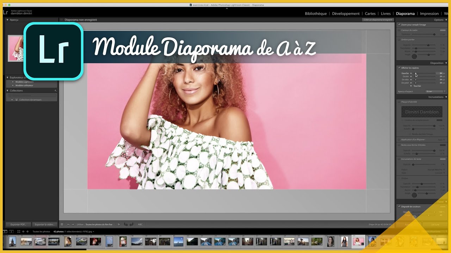Viewport: 451px width, 253px height.
Task: Go to the Livres module
Action: [x=386, y=14]
